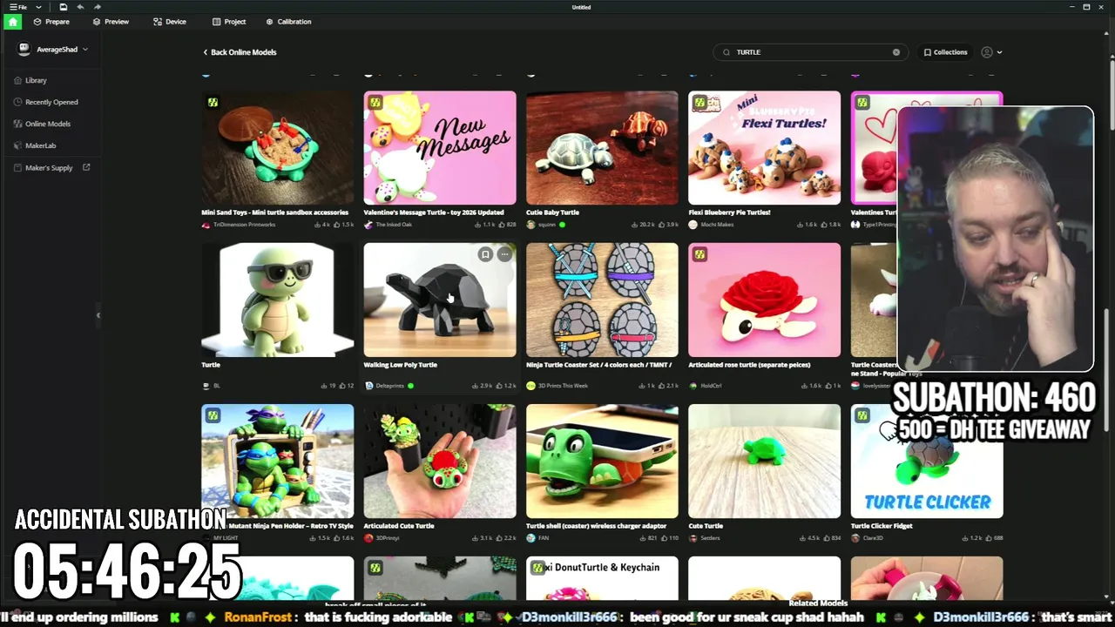The width and height of the screenshot is (1115, 627).
Task: Expand the AverageShad account dropdown
Action: tap(85, 50)
